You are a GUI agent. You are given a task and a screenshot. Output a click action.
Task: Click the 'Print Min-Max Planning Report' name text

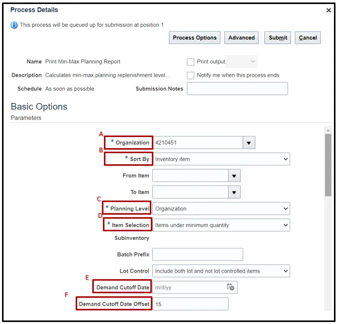83,62
